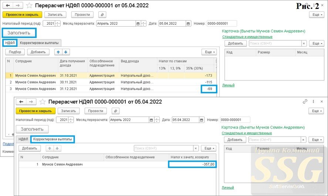Switch to Корректировки выплаты tab in the back window
The height and width of the screenshot is (196, 328).
pos(39,43)
